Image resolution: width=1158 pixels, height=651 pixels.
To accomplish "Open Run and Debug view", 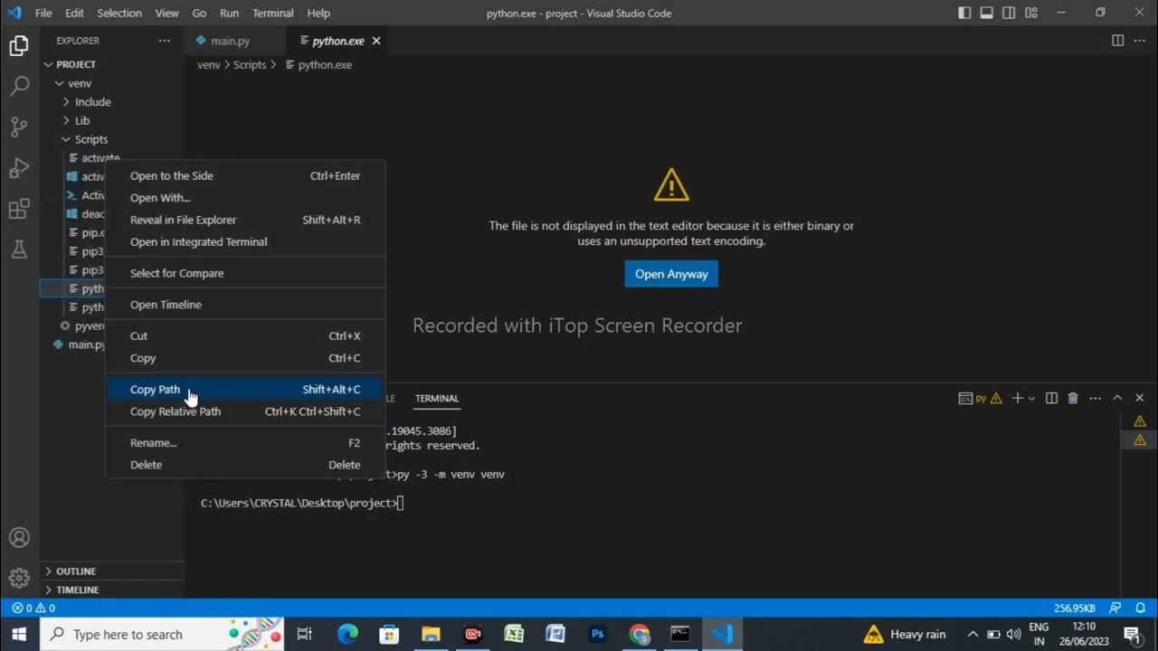I will (x=19, y=168).
